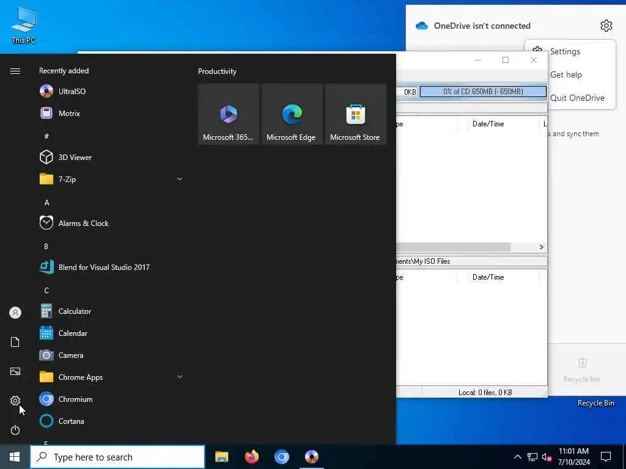Expand the Start menu hamburger navigation
626x469 pixels.
pyautogui.click(x=15, y=71)
